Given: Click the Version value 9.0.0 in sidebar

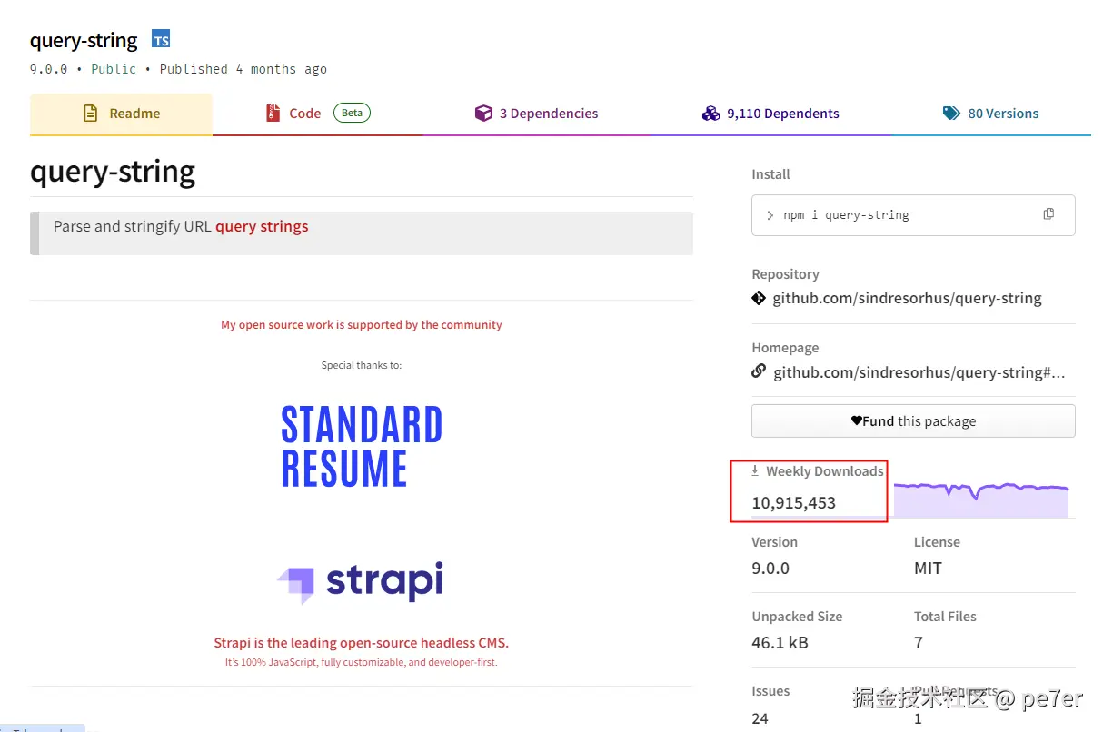Looking at the screenshot, I should (x=770, y=568).
